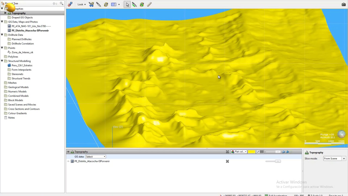Click the split view layout icon

tap(114, 4)
